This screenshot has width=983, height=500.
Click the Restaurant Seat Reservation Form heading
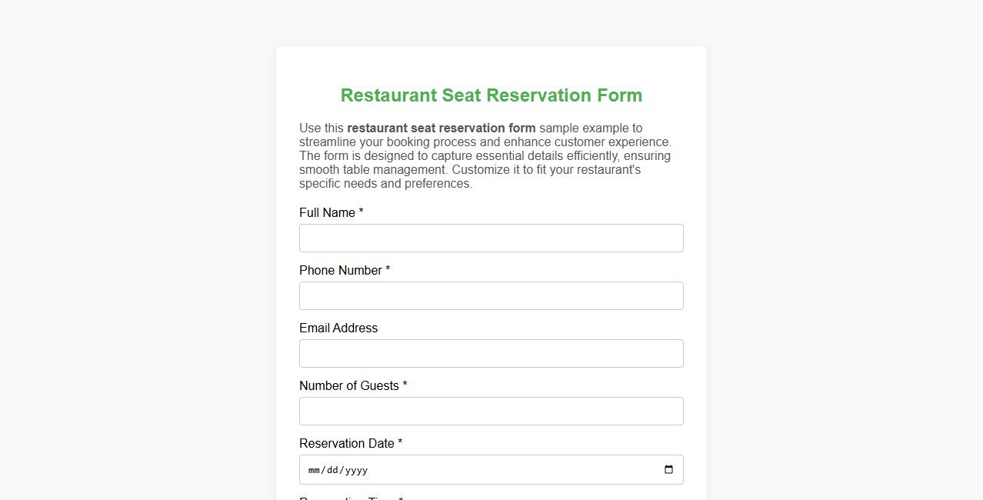(x=491, y=95)
